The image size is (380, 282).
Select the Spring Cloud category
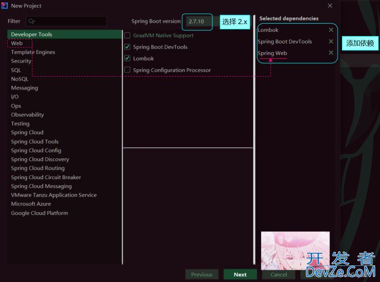pos(65,133)
